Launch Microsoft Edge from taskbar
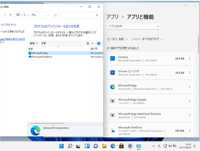Image resolution: width=200 pixels, height=151 pixels. coord(113,146)
